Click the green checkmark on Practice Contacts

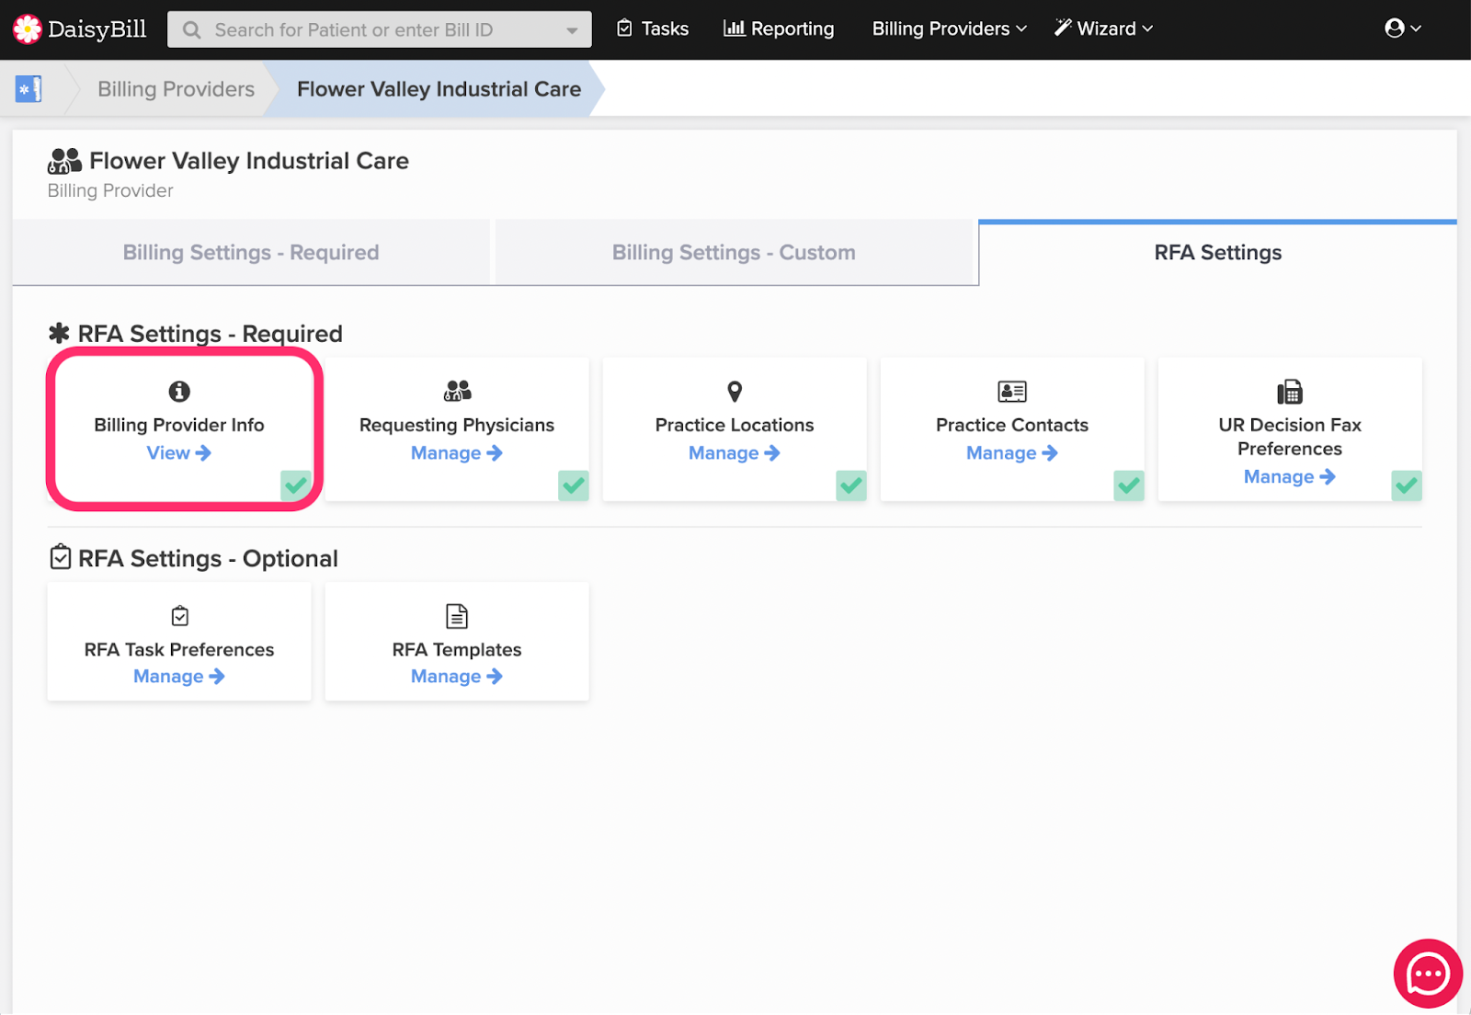click(1129, 485)
